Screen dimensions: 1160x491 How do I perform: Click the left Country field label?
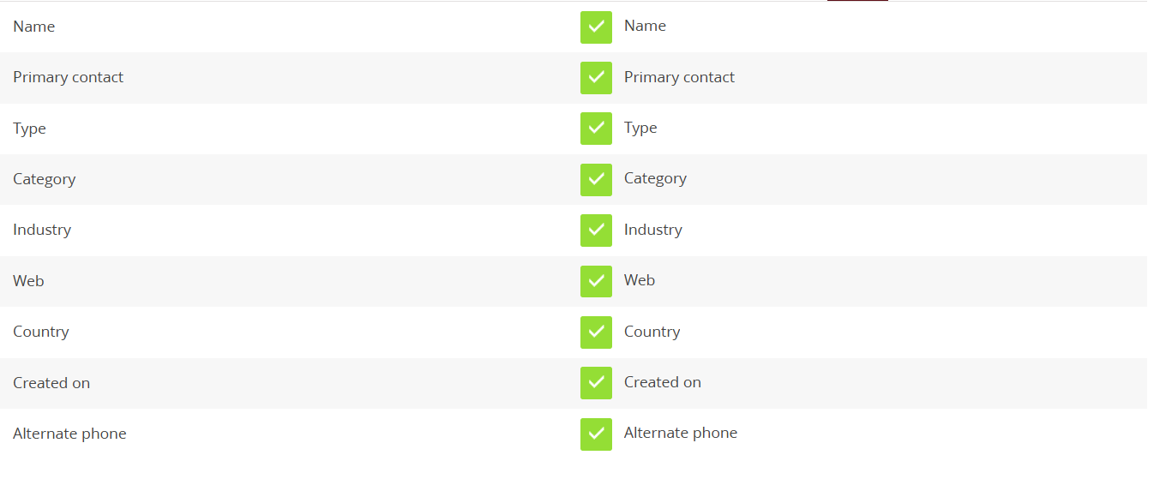point(41,332)
